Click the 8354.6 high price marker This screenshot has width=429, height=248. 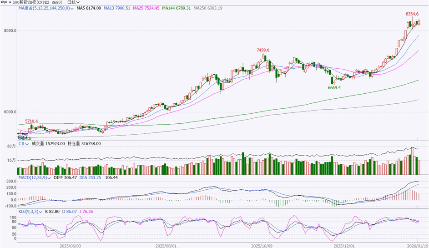412,14
